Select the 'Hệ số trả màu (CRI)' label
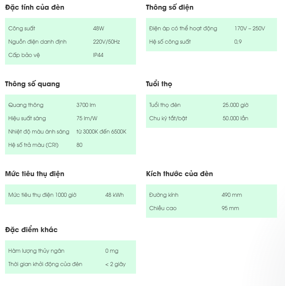Screen dimensions: 285x286 coord(33,145)
